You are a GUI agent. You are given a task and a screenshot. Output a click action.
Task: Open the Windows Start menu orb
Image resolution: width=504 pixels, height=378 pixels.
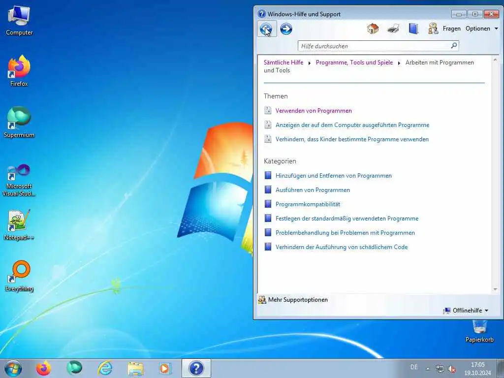point(13,368)
